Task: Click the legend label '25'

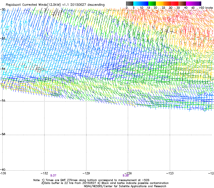Action: click(x=163, y=8)
